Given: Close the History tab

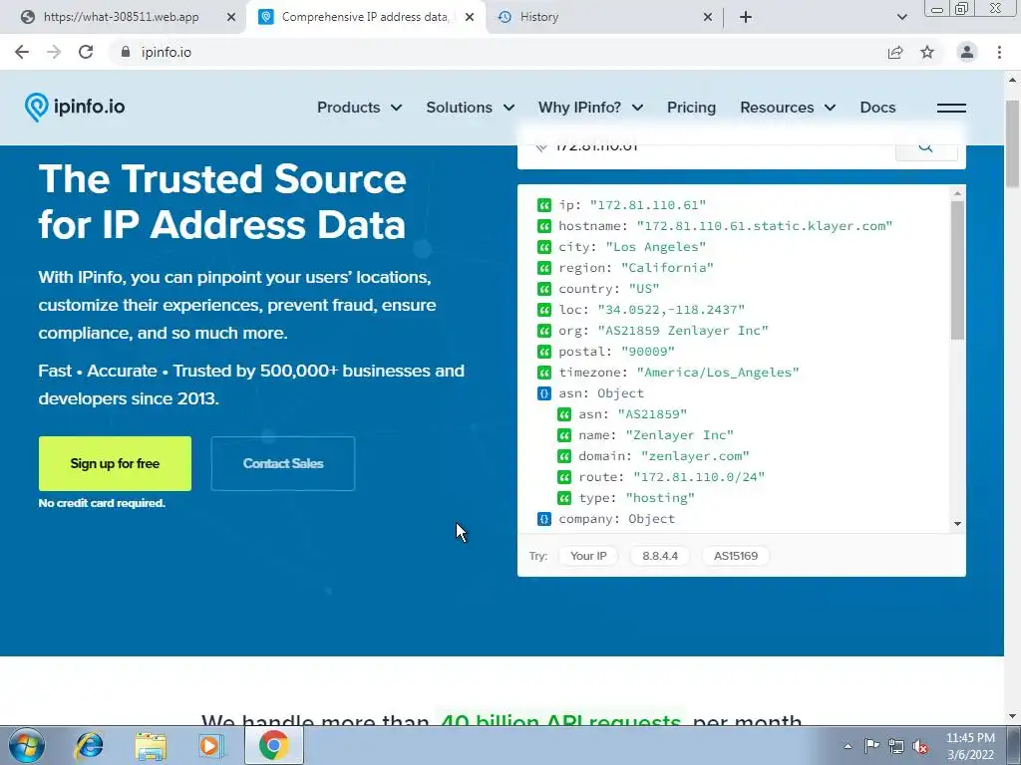Looking at the screenshot, I should [708, 17].
